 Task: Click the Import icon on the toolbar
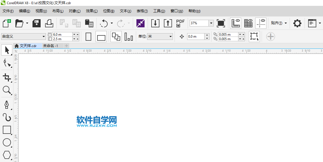coord(155,23)
